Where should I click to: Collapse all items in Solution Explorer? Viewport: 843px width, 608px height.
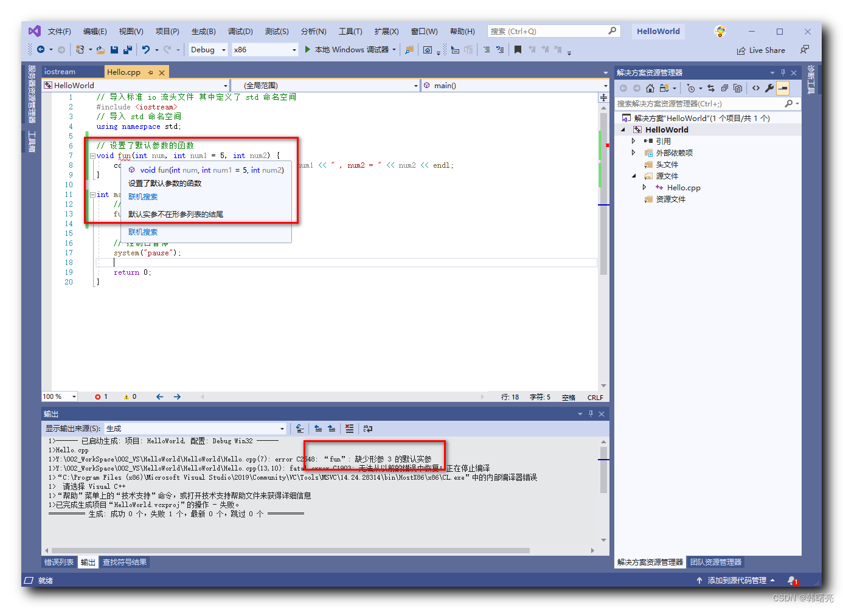[x=724, y=88]
